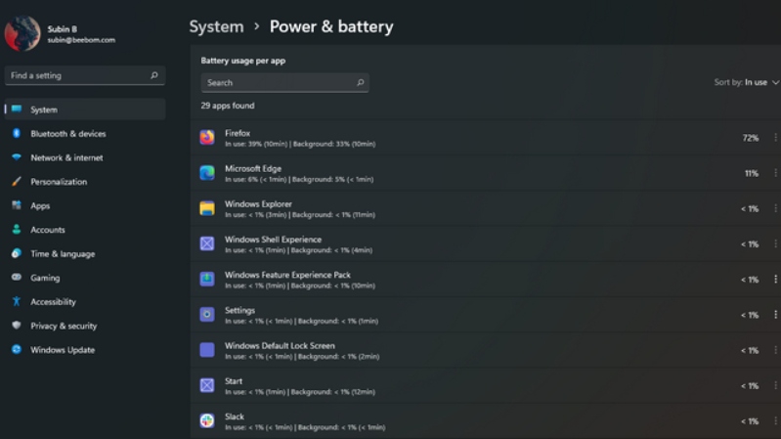Click the Power & battery page title
Viewport: 781px width, 439px height.
tap(331, 26)
